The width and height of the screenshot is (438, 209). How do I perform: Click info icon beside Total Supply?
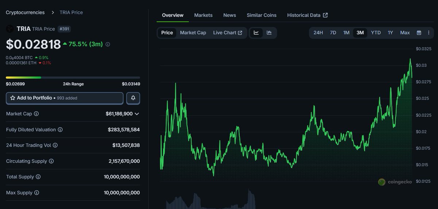coord(38,177)
